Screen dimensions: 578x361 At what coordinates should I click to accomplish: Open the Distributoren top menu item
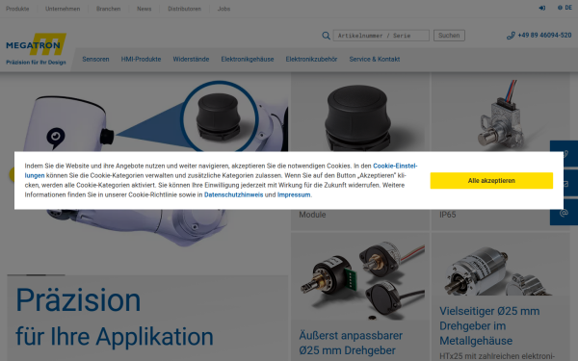point(185,9)
